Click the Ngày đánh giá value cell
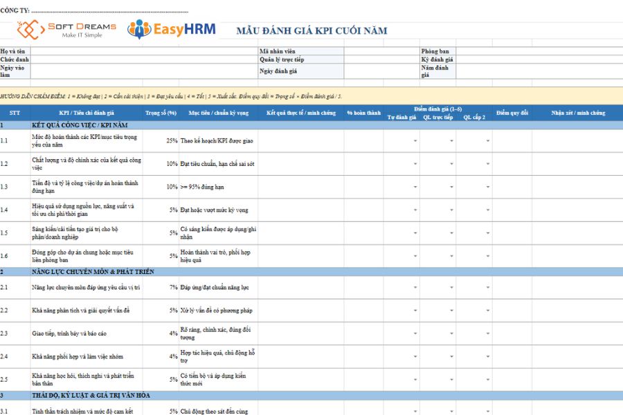The image size is (623, 415). [x=382, y=71]
